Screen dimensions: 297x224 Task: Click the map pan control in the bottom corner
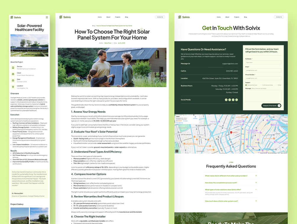tap(285, 150)
